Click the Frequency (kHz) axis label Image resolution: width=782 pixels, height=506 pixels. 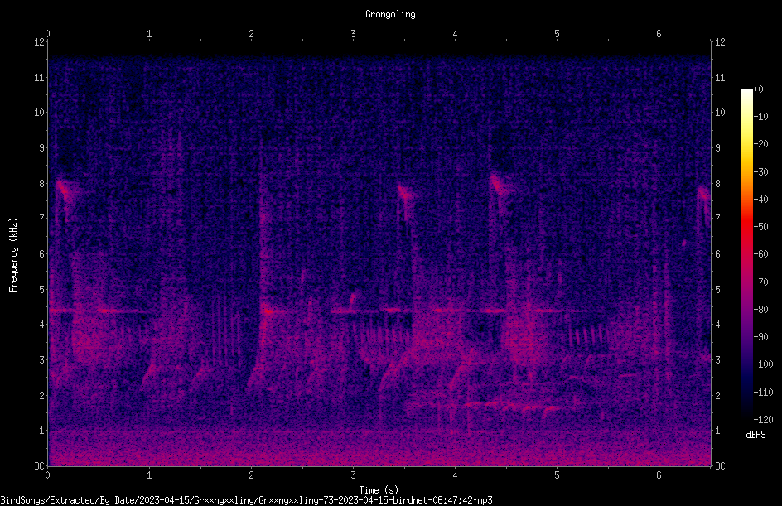point(13,255)
